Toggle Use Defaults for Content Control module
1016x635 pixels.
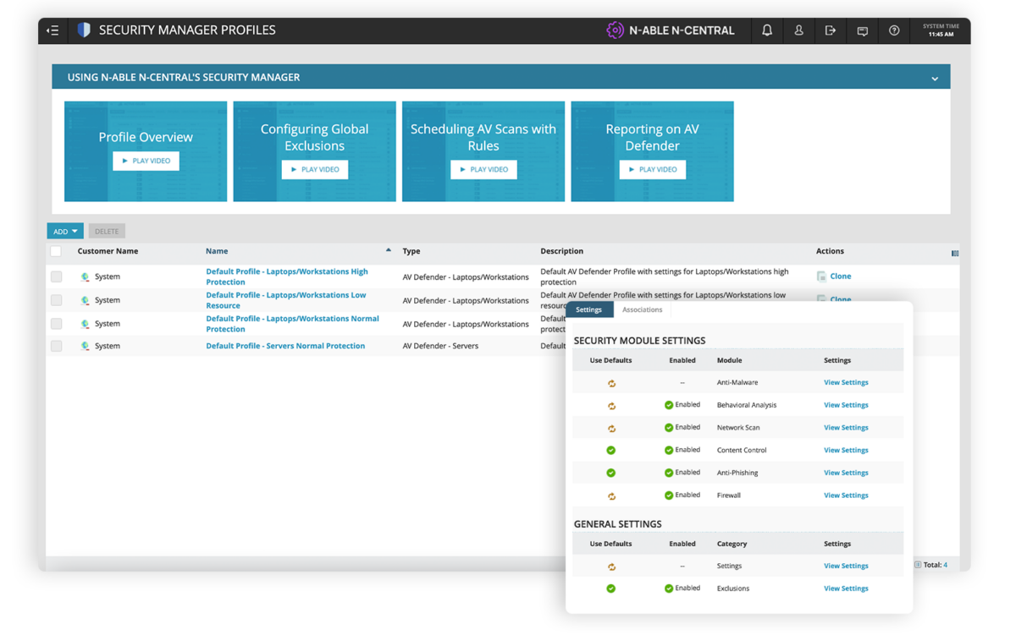pos(611,450)
